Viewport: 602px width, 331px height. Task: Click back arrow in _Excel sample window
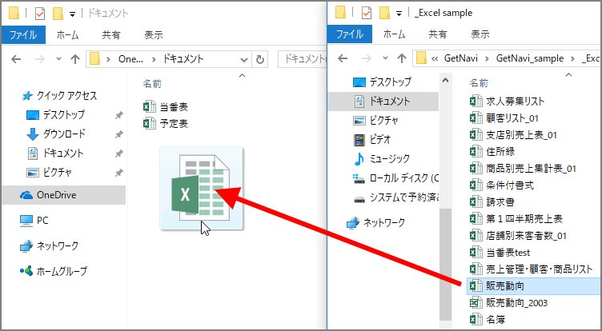point(343,58)
